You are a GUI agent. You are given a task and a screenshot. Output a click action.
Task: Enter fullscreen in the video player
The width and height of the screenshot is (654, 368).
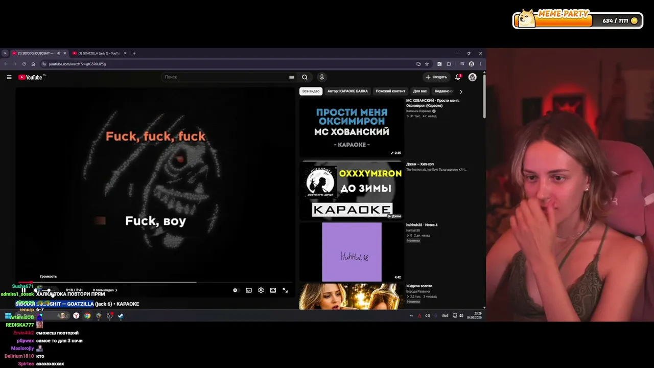coord(285,290)
